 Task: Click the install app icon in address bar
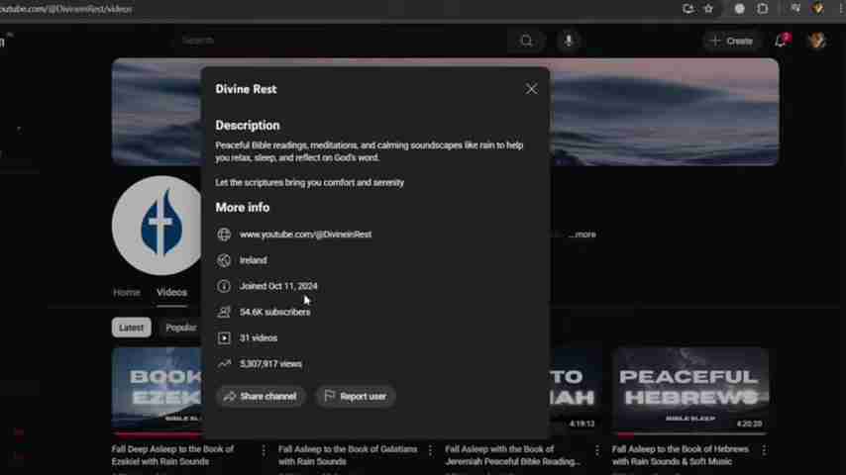point(687,9)
